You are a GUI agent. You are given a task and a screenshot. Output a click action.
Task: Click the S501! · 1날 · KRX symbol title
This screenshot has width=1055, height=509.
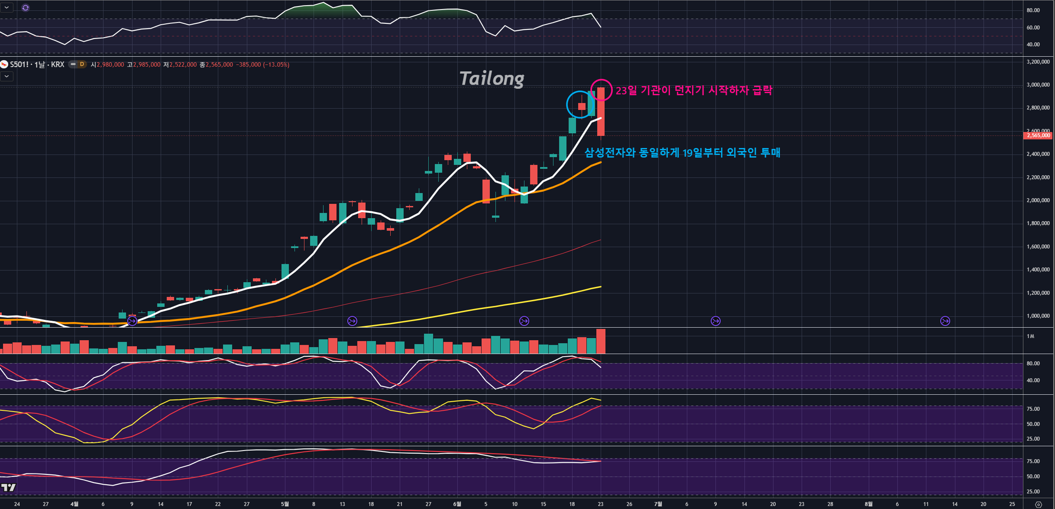point(37,64)
